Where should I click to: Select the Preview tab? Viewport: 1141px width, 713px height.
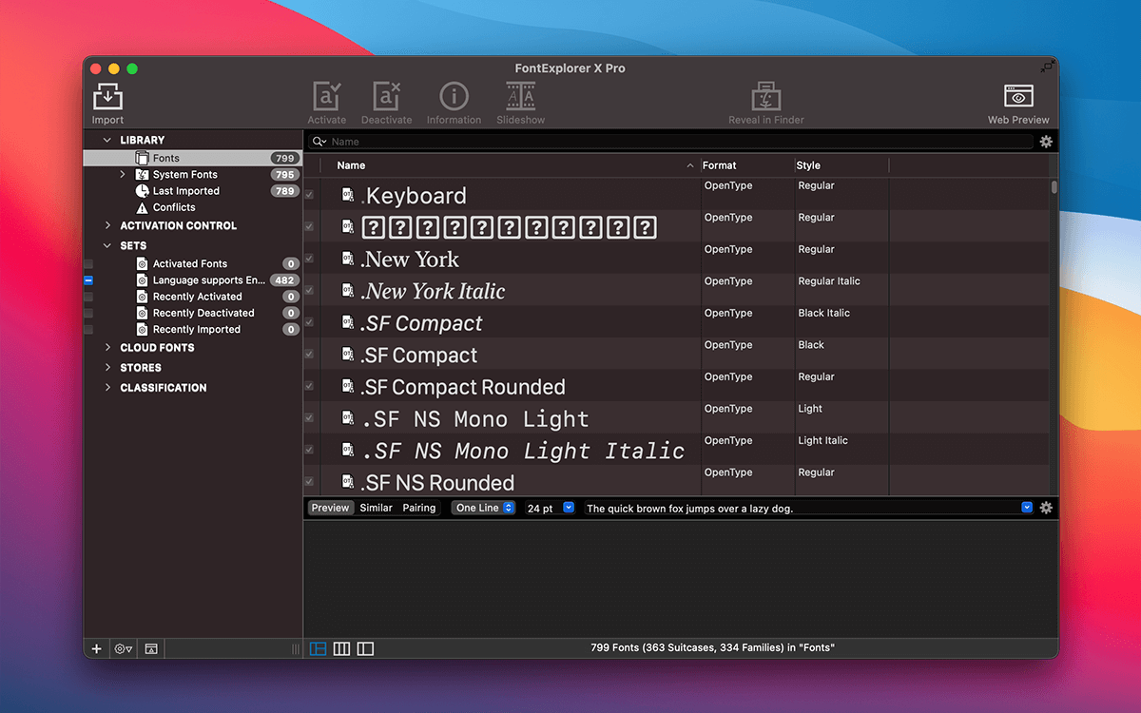(330, 508)
